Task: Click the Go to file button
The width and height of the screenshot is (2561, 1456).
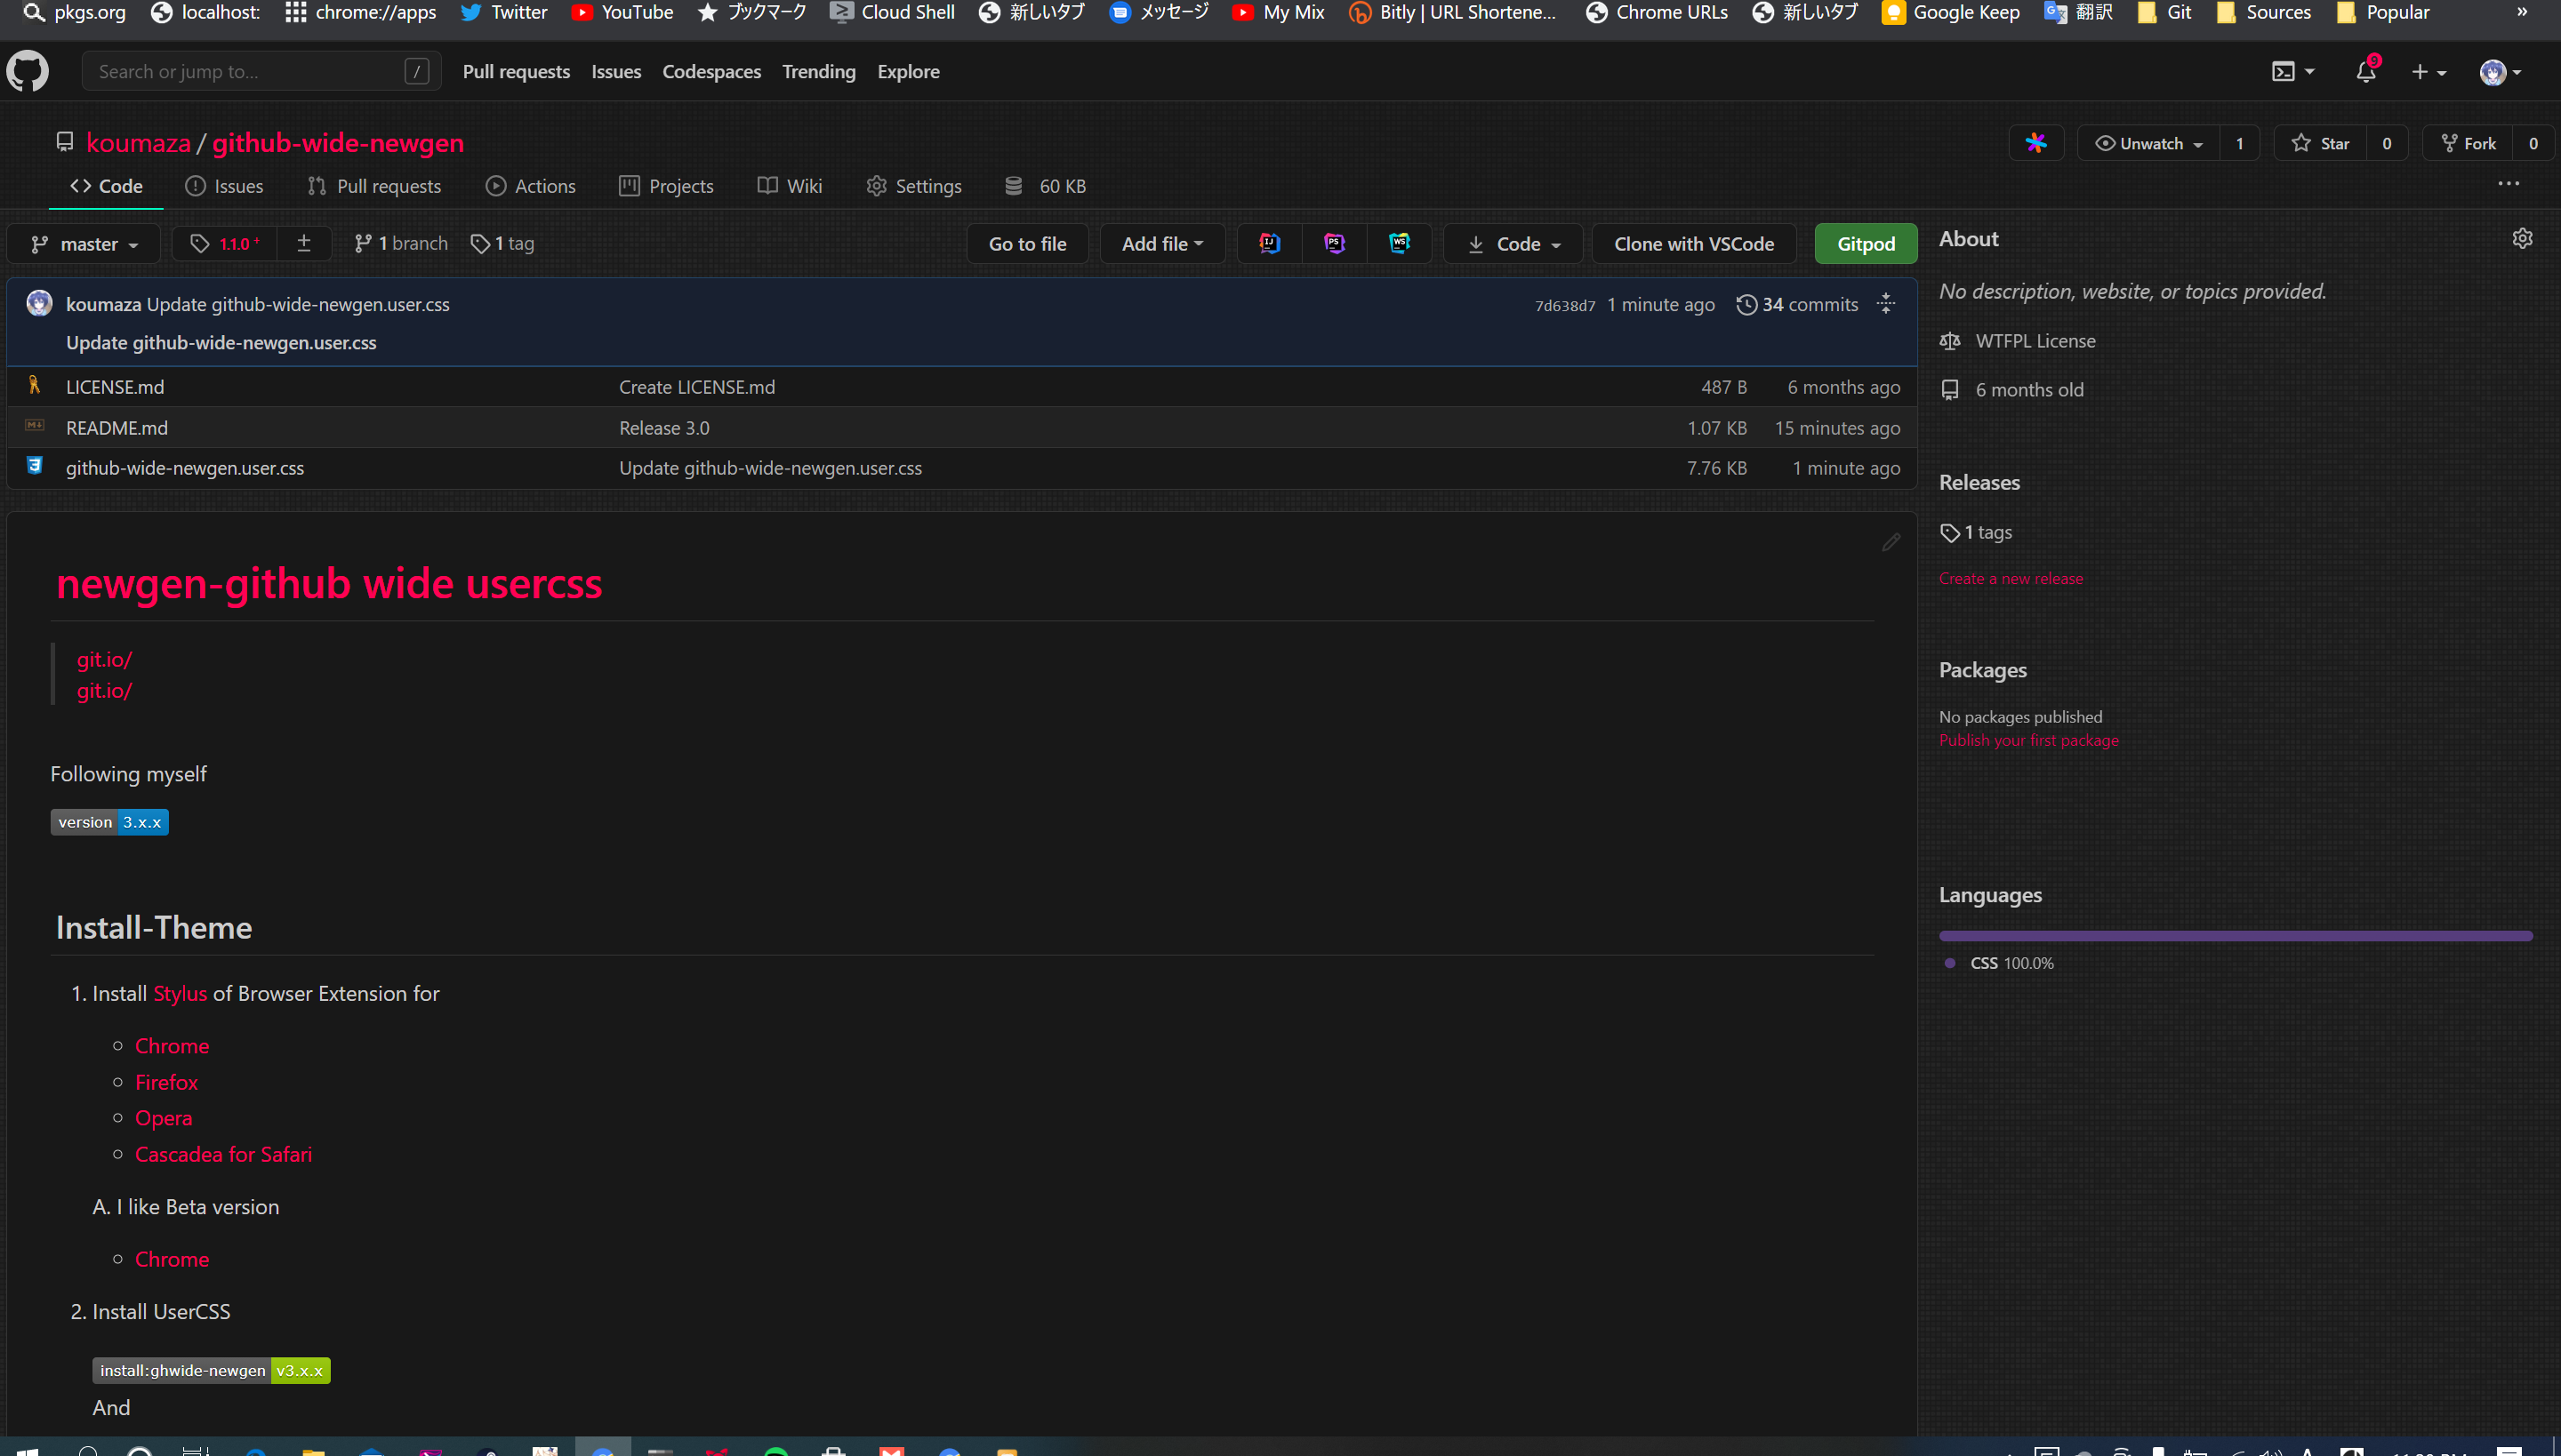Action: [1027, 243]
